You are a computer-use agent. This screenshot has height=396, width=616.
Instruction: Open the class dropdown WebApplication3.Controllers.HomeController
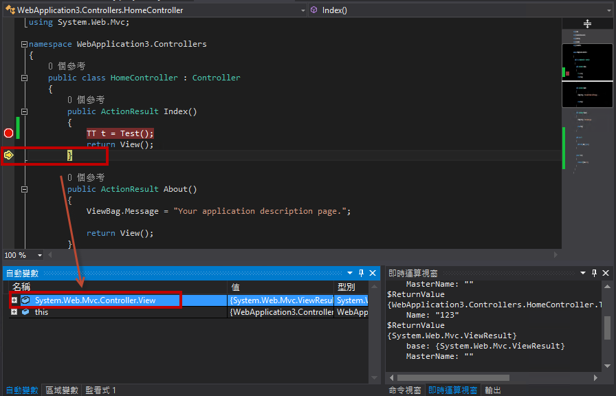pos(303,10)
